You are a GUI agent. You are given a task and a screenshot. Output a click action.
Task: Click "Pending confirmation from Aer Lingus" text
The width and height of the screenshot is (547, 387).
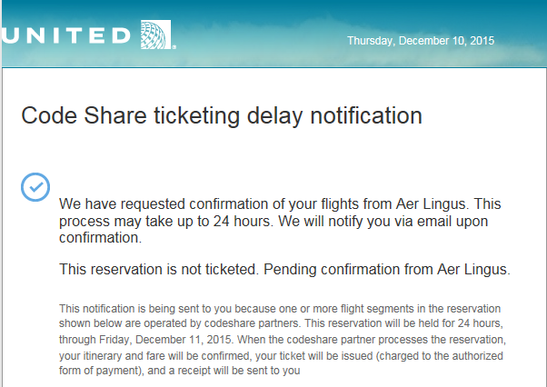point(387,269)
